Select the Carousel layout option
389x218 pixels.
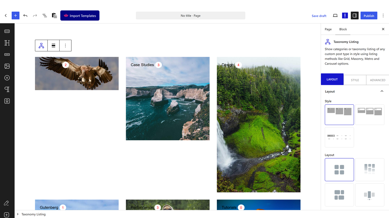click(x=370, y=195)
